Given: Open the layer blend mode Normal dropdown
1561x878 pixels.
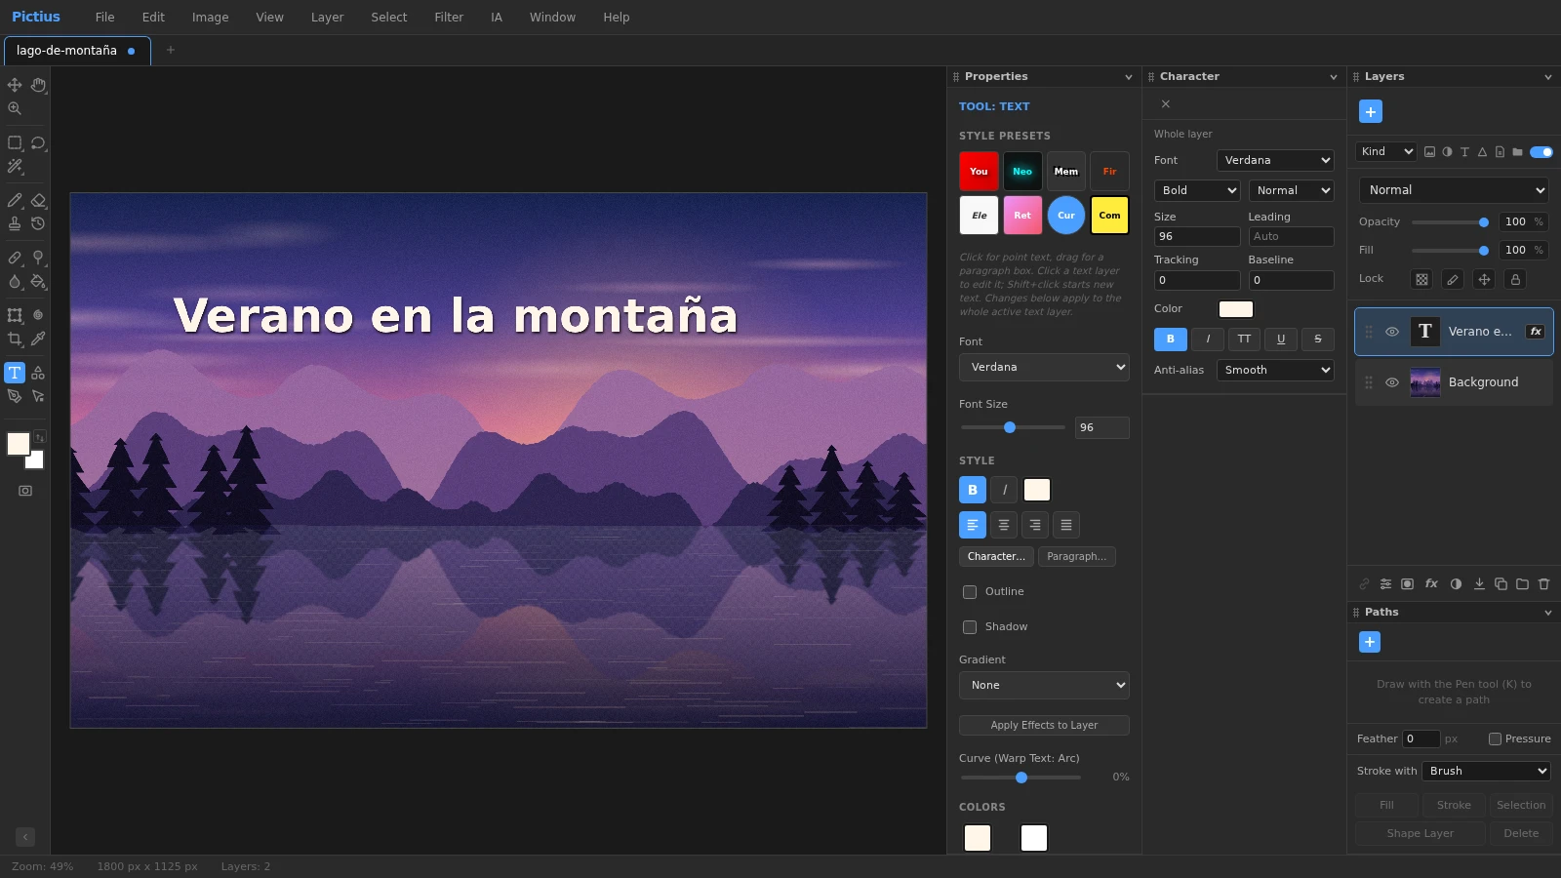Looking at the screenshot, I should click(x=1454, y=190).
